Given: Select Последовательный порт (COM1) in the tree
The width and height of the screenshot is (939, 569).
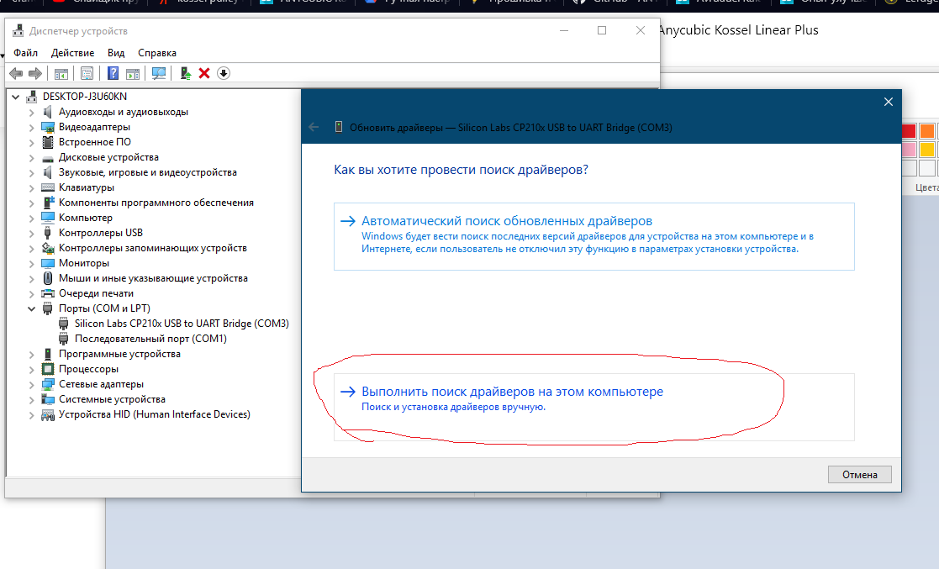Looking at the screenshot, I should tap(150, 339).
